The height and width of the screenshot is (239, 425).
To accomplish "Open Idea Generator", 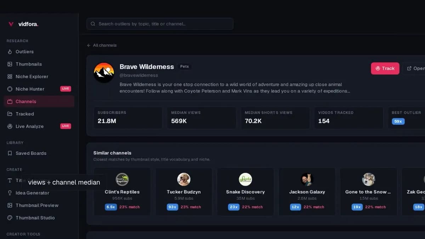I will tap(39, 193).
